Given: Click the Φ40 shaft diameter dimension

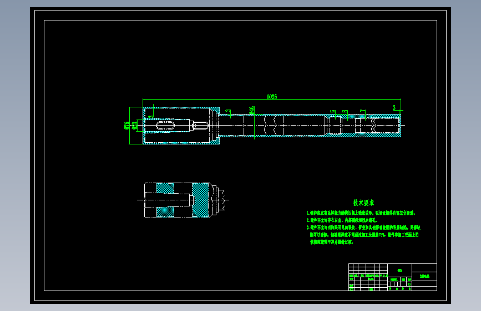Looking at the screenshot, I should [252, 110].
